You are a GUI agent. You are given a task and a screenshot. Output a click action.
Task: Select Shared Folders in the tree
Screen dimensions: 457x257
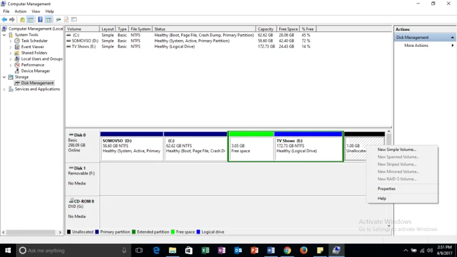[34, 53]
